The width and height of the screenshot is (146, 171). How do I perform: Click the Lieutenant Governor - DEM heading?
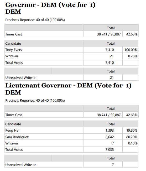pos(68,89)
